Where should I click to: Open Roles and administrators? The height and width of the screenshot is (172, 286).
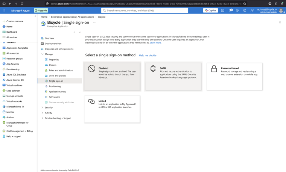coord(61,70)
